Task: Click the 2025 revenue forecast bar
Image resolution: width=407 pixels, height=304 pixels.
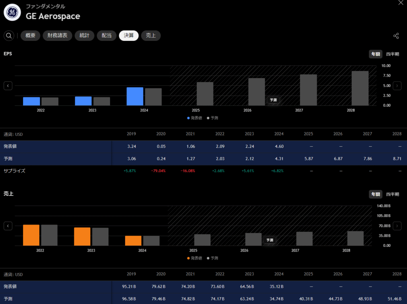Action: 202,240
